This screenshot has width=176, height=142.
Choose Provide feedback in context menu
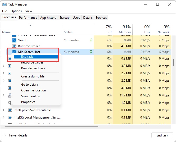33,68
